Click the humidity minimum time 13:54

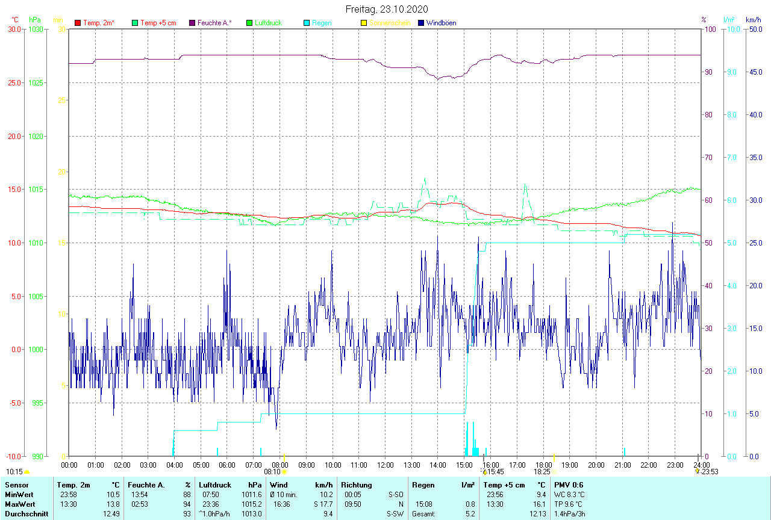tap(139, 494)
